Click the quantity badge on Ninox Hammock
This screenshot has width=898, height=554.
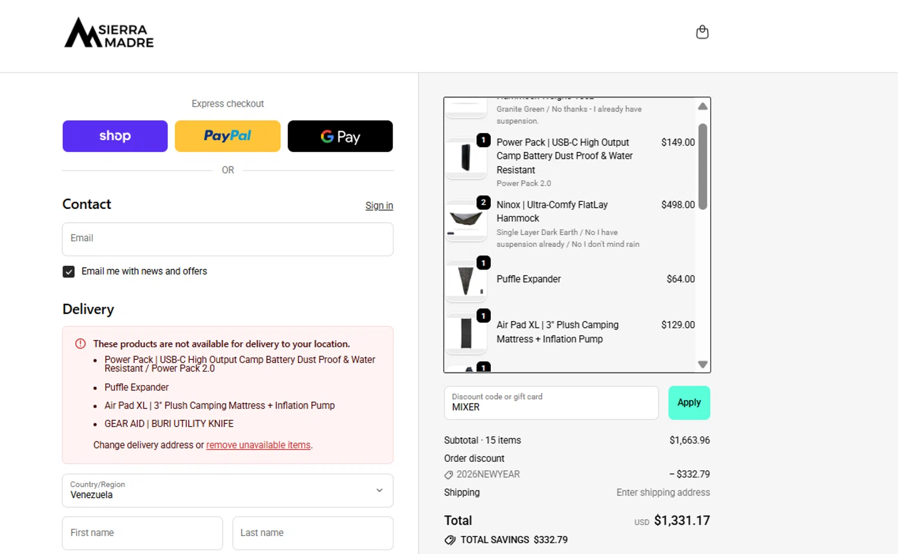484,202
